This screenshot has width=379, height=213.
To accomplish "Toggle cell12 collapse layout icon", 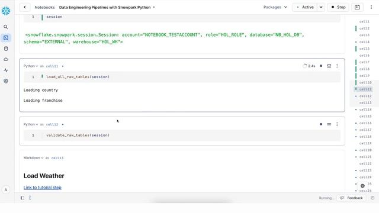I will (x=329, y=124).
